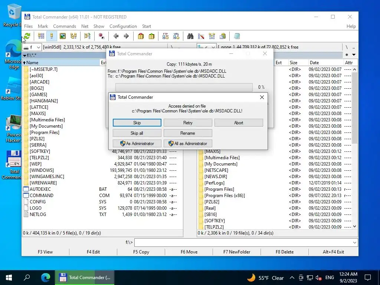
Task: Click the Skip all button
Action: click(x=137, y=133)
